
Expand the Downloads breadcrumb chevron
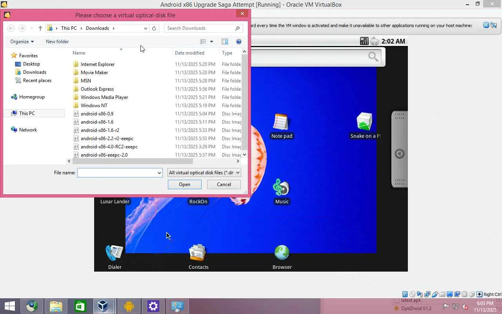coord(114,28)
